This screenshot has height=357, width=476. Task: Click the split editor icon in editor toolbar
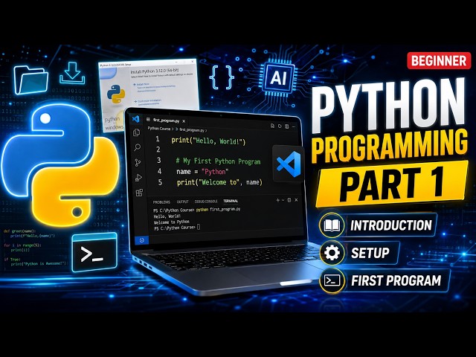[286, 126]
